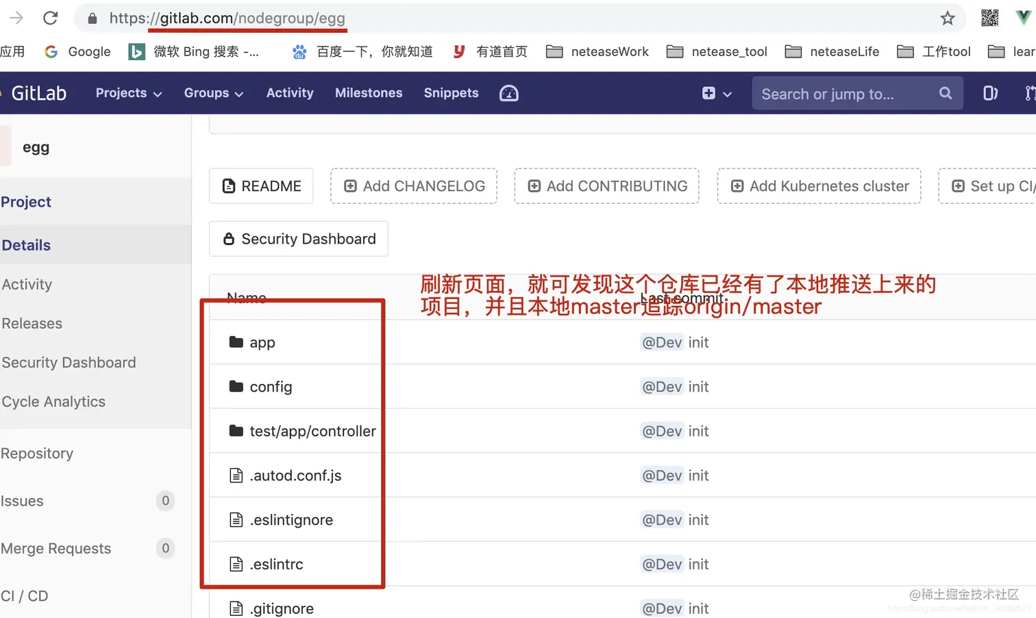The height and width of the screenshot is (618, 1036).
Task: Click the browser forward arrow
Action: (x=16, y=18)
